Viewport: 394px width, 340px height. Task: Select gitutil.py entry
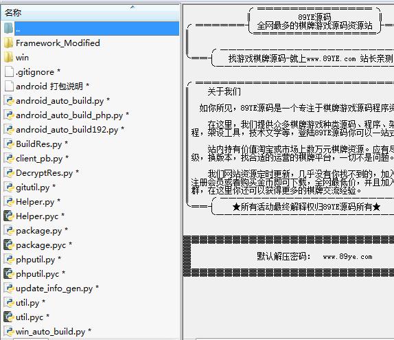[33, 188]
